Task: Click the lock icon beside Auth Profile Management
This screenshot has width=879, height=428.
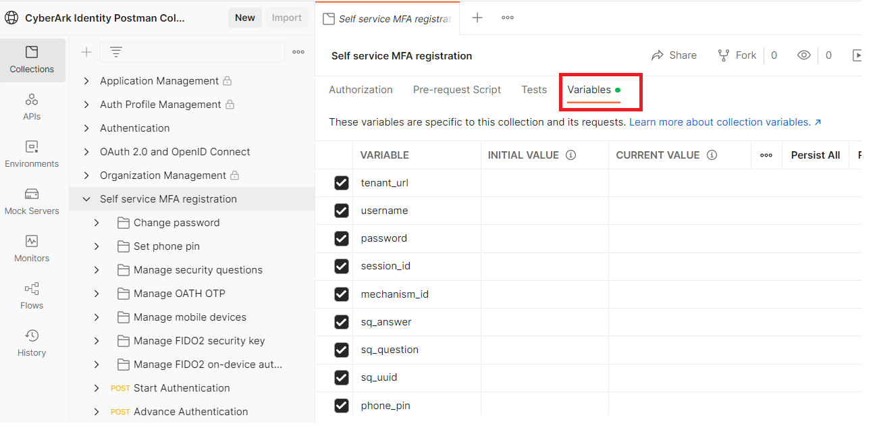Action: click(x=230, y=105)
